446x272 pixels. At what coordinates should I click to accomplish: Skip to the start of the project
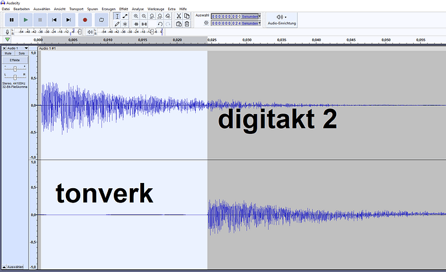55,20
